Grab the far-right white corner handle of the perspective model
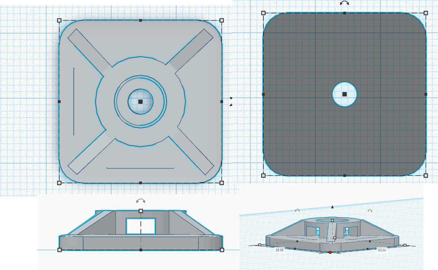This screenshot has width=438, height=270. [x=405, y=245]
